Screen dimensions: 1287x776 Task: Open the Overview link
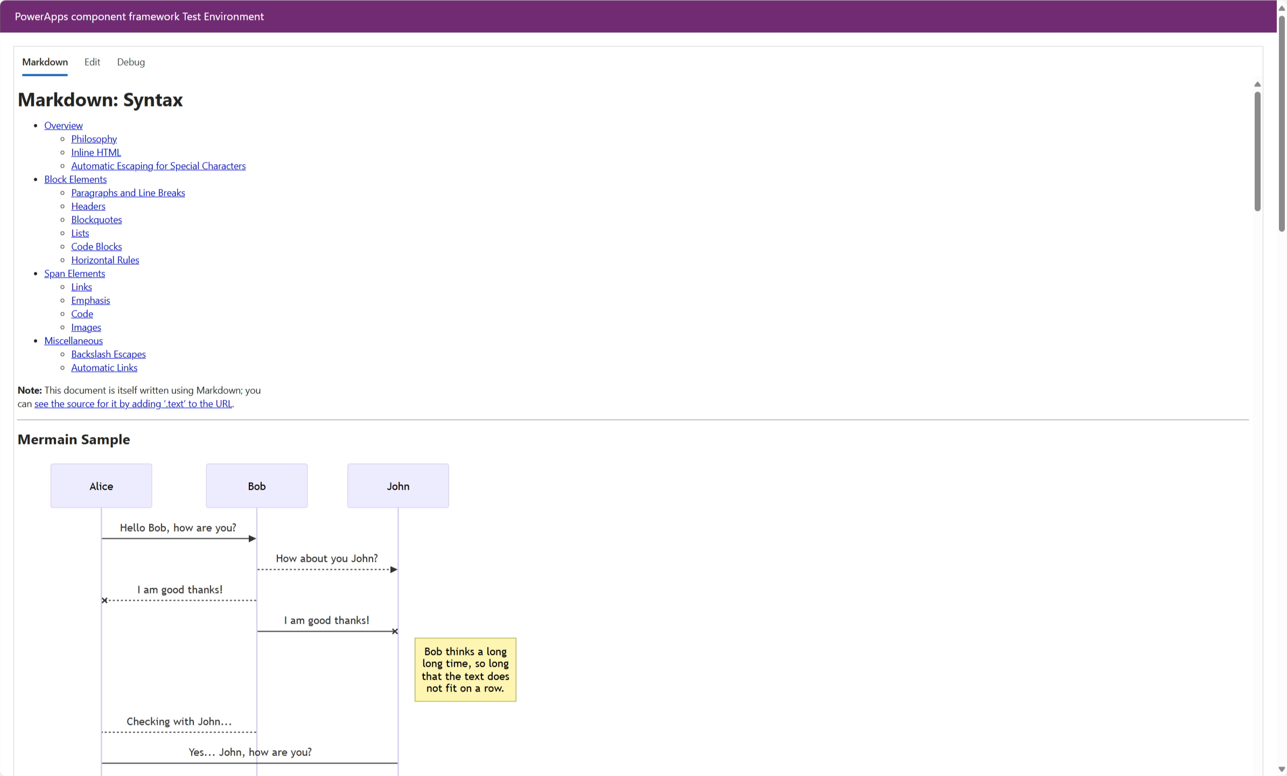pyautogui.click(x=63, y=125)
